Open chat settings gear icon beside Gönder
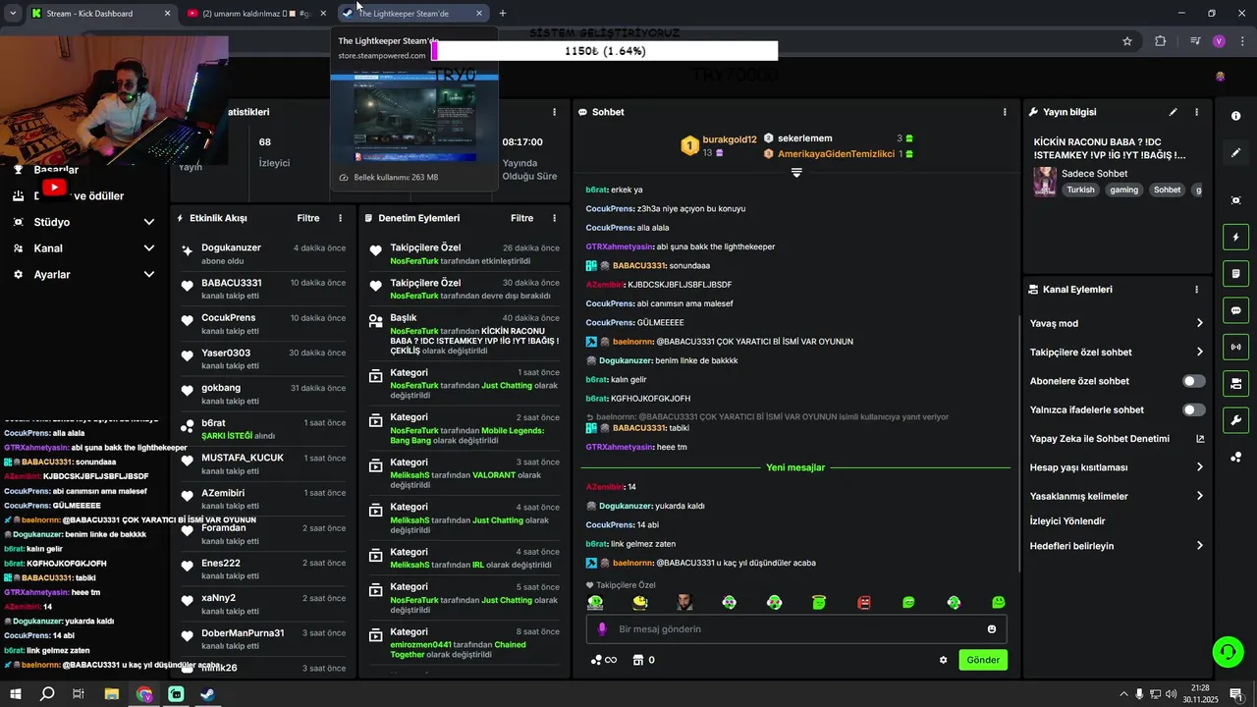 [944, 660]
